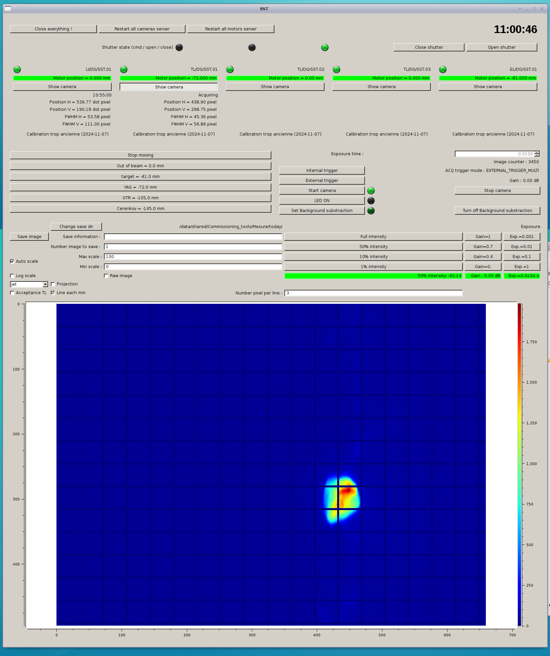This screenshot has height=656, width=550.
Task: Click the jet colorbar scale beside image
Action: pos(520,464)
